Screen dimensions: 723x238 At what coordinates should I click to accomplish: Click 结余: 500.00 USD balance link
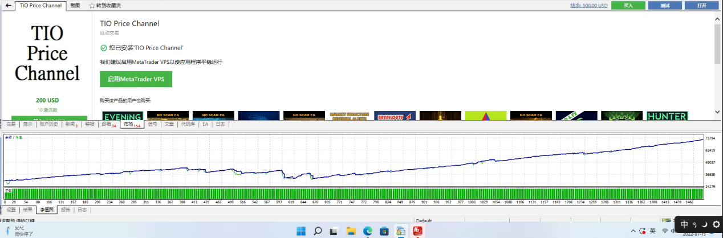[589, 5]
